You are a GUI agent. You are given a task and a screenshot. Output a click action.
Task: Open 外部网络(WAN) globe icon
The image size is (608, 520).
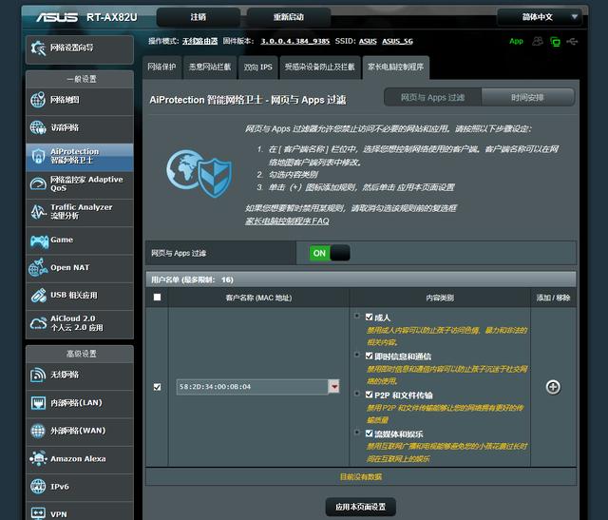(38, 431)
